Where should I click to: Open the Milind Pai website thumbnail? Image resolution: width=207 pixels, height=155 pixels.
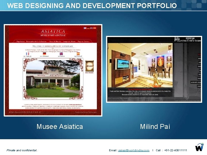pyautogui.click(x=154, y=69)
